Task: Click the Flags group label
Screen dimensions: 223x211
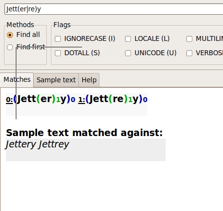Action: click(x=62, y=25)
